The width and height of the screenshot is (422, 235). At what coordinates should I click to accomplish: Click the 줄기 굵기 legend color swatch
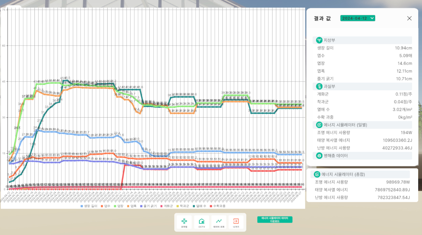point(141,206)
